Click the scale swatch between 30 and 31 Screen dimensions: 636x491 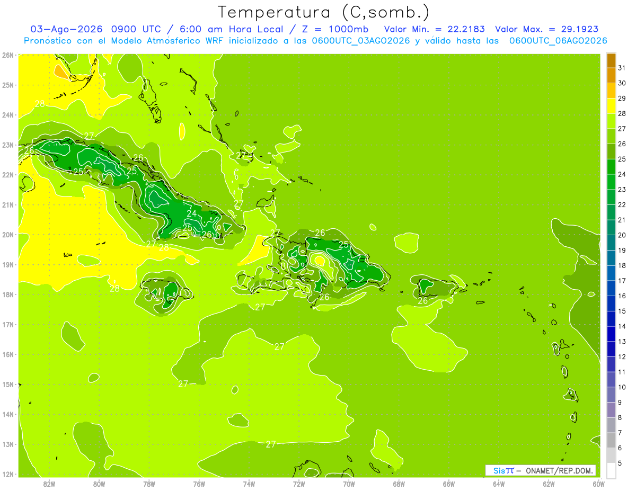pos(612,75)
